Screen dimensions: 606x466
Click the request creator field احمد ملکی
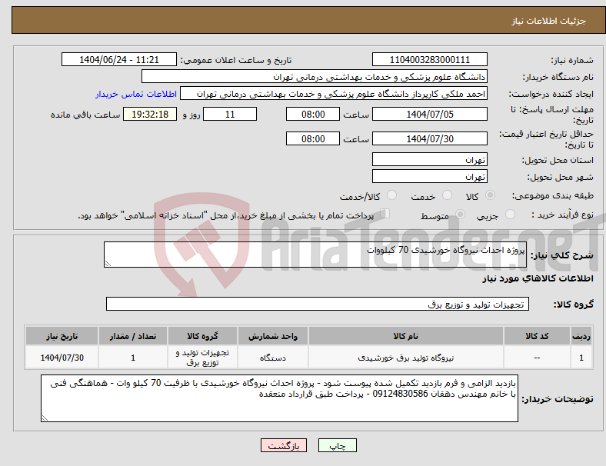[334, 94]
